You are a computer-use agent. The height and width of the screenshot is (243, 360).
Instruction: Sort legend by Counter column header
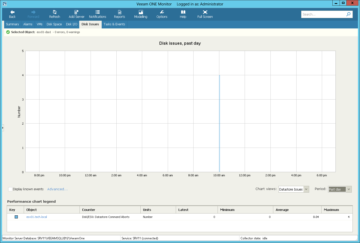click(x=110, y=210)
